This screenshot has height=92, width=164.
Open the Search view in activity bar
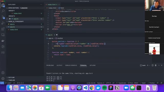(3, 11)
